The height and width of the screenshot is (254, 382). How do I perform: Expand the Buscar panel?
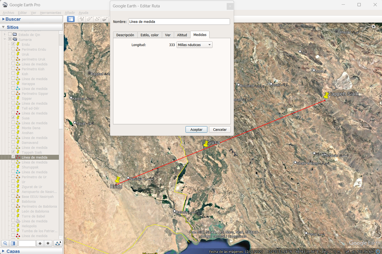pyautogui.click(x=4, y=19)
